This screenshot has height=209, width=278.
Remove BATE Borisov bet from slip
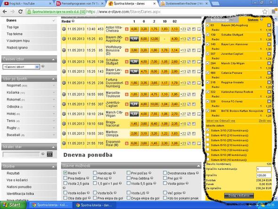click(269, 111)
